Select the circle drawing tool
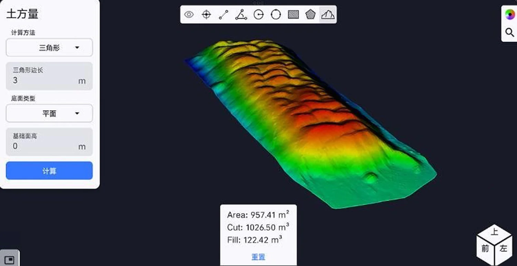The height and width of the screenshot is (266, 517). 276,14
